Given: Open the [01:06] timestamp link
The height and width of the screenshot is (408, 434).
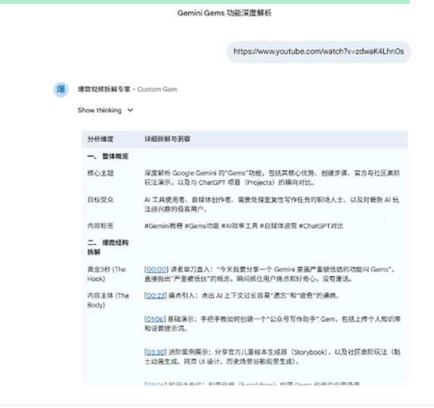Looking at the screenshot, I should 156,318.
